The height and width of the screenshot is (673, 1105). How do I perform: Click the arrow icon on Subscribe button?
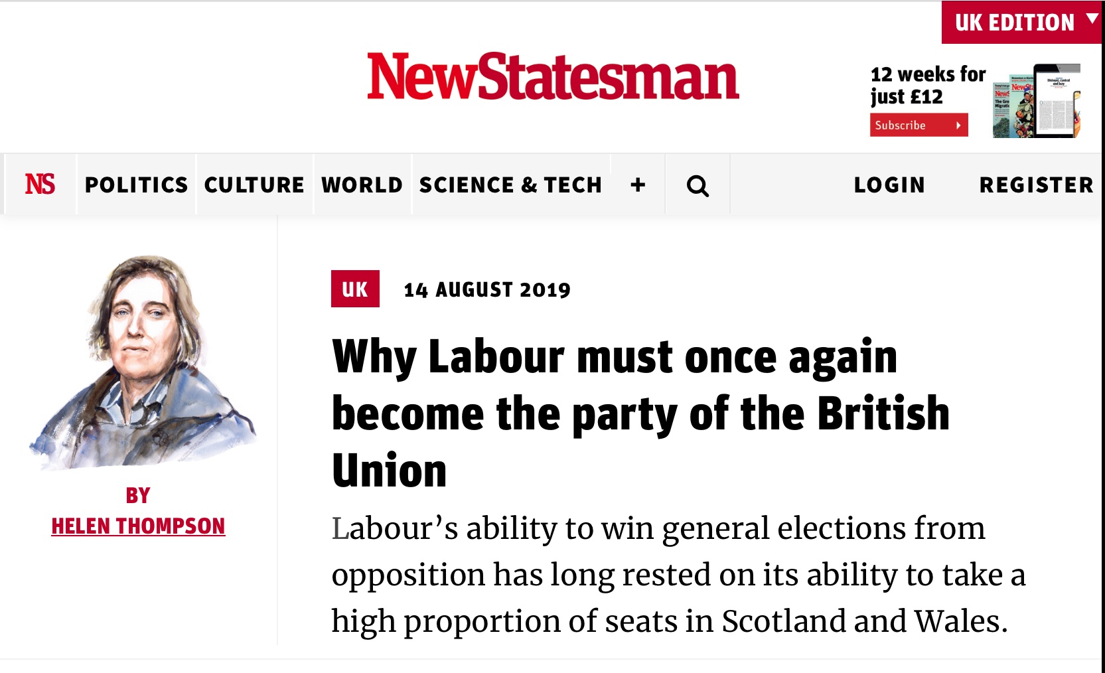click(958, 125)
